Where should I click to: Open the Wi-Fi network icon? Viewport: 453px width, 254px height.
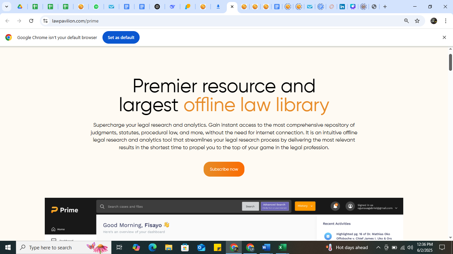pos(402,247)
